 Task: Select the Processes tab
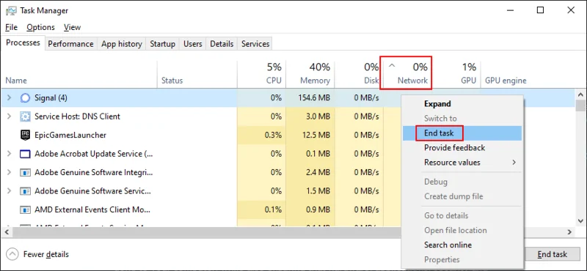point(23,43)
